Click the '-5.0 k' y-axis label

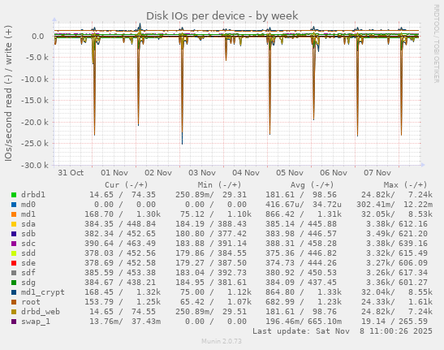point(37,58)
